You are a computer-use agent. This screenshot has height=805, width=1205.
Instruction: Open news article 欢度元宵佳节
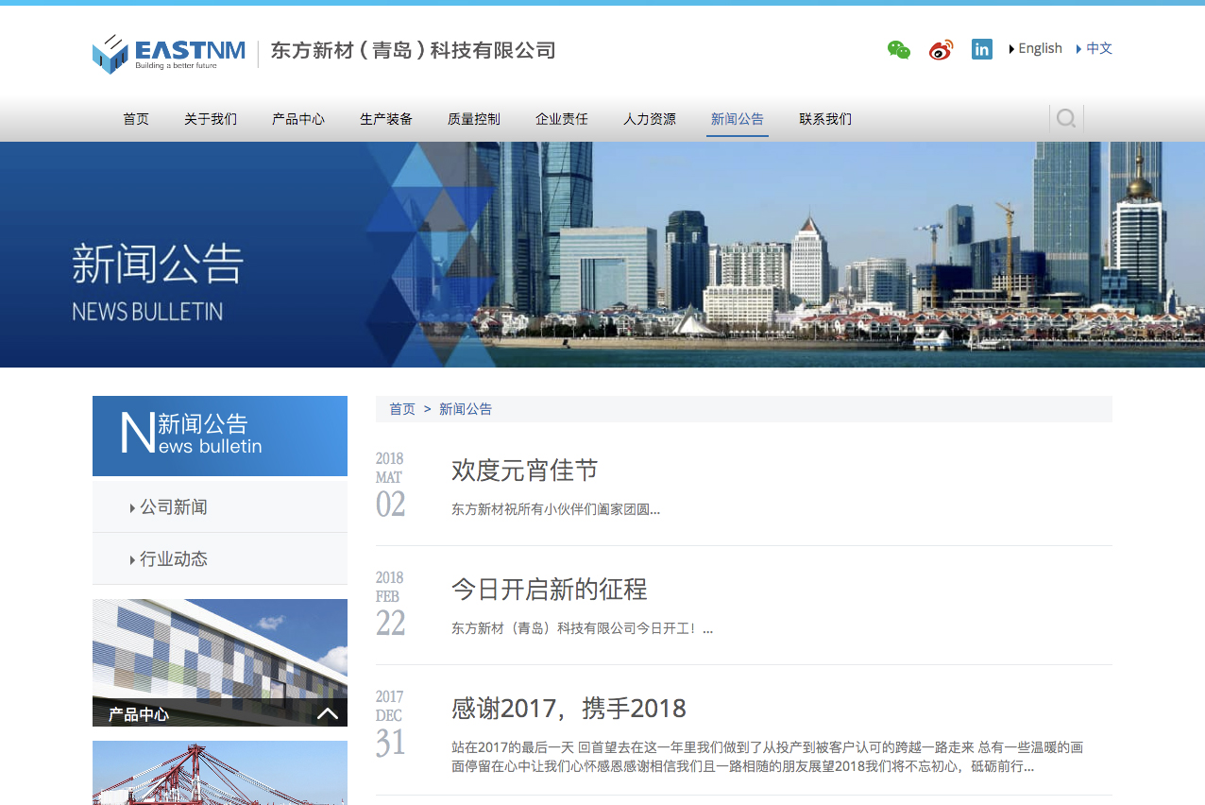click(x=524, y=471)
